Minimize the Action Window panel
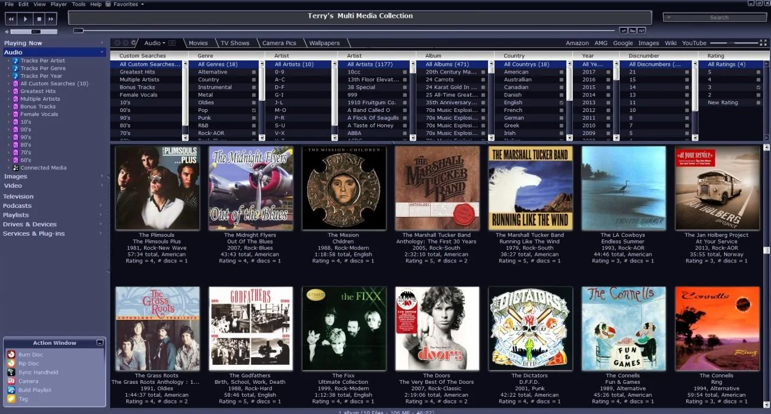This screenshot has height=414, width=771. point(100,343)
